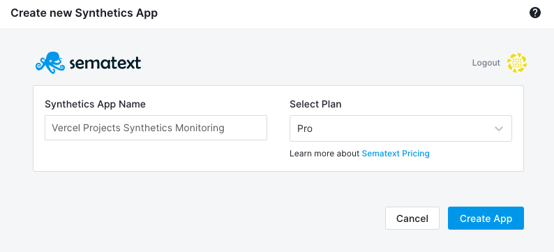Click the sematext wordmark text
The width and height of the screenshot is (554, 252).
point(105,64)
